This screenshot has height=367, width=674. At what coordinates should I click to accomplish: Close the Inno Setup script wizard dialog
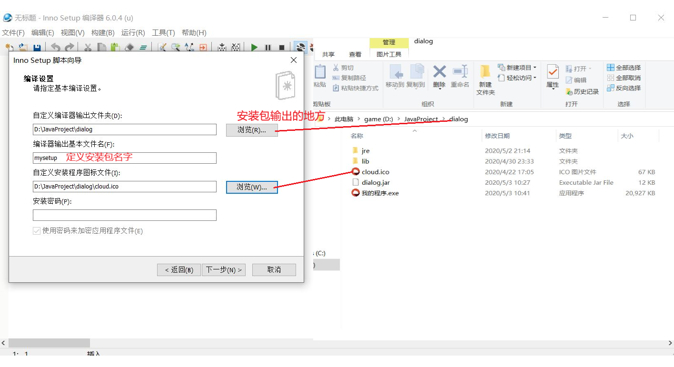click(x=294, y=60)
